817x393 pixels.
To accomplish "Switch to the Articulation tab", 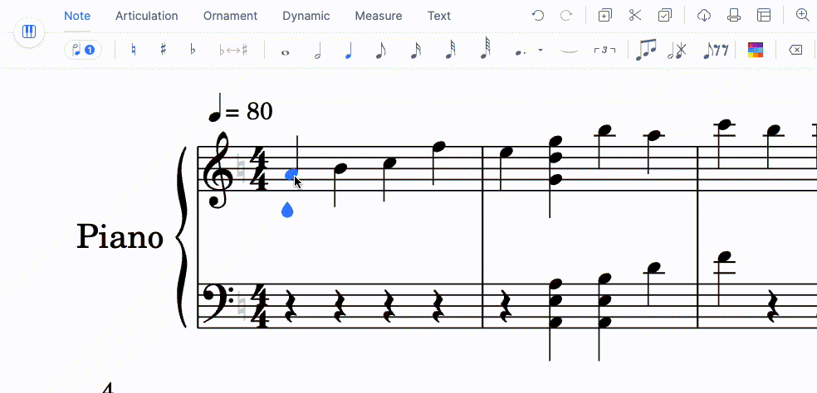I will click(x=146, y=16).
